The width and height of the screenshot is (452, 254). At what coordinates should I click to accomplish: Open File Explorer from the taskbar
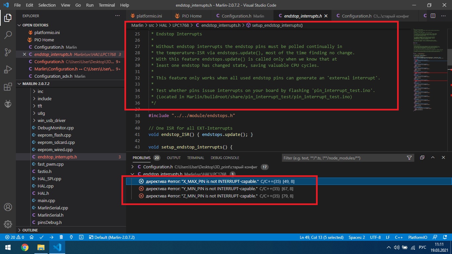pos(40,247)
